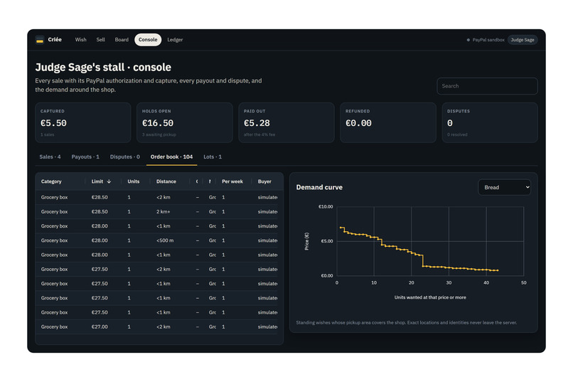The width and height of the screenshot is (573, 382).
Task: Open the Sell page
Action: coord(100,39)
